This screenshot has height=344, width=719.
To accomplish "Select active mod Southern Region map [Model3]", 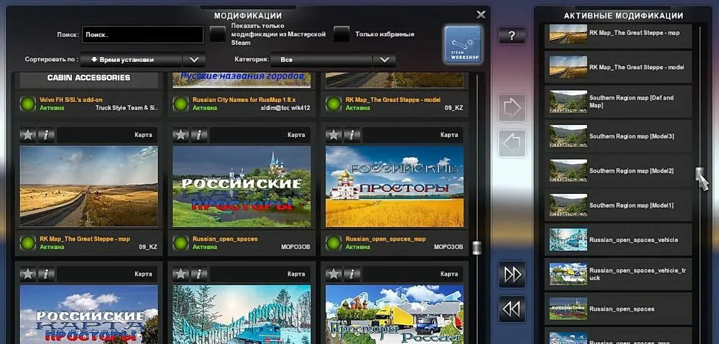I will (618, 136).
